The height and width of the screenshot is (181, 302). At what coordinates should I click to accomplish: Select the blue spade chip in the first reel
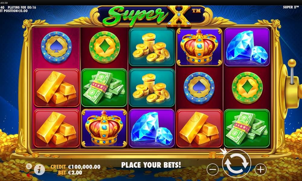click(x=56, y=47)
